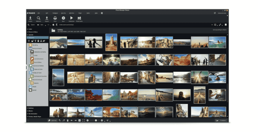Screen dimensions: 258x132
Task: Toggle fullscreen view icon in bottom toolbar
Action: tap(84, 120)
